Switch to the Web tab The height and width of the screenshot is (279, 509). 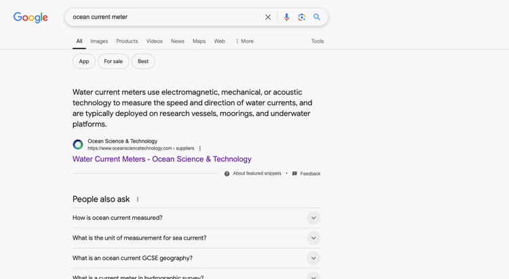tap(219, 41)
